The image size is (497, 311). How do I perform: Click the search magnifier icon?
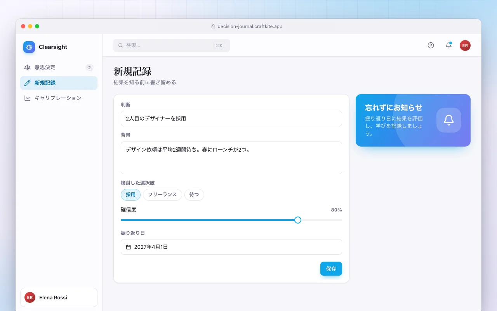click(x=121, y=45)
